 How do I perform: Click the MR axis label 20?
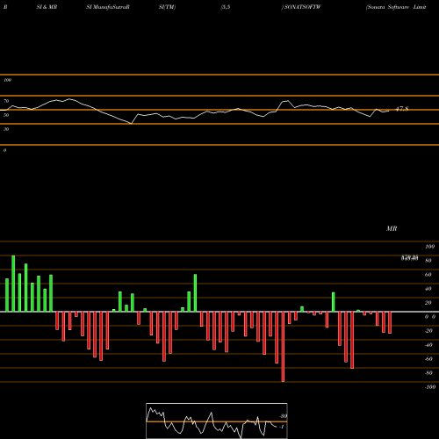click(x=428, y=303)
